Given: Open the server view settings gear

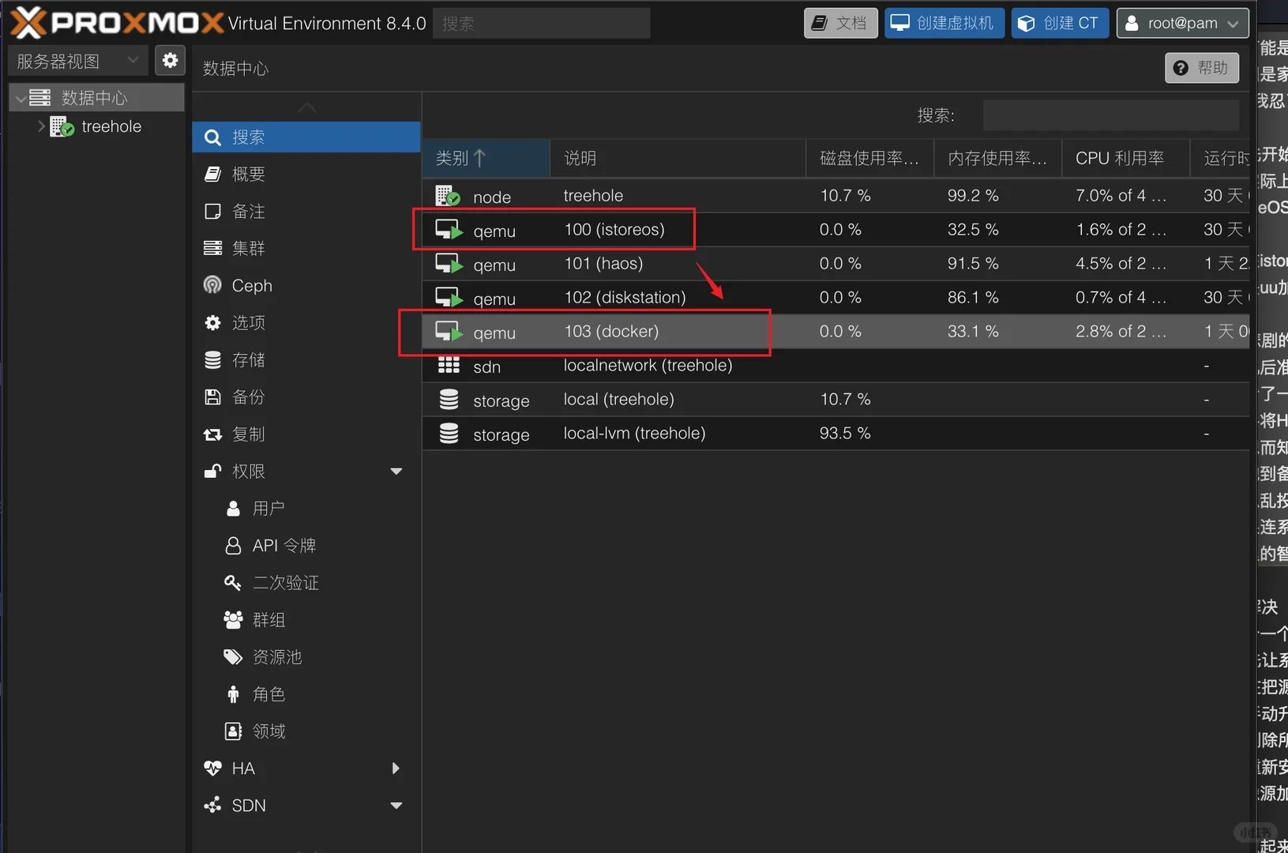Looking at the screenshot, I should pos(170,61).
